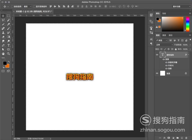Enable Show Transform Controls checkbox
192x140 pixels.
34,6
